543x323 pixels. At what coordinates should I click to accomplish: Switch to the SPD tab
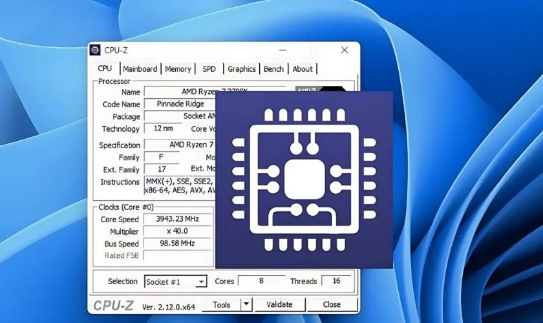[x=209, y=69]
